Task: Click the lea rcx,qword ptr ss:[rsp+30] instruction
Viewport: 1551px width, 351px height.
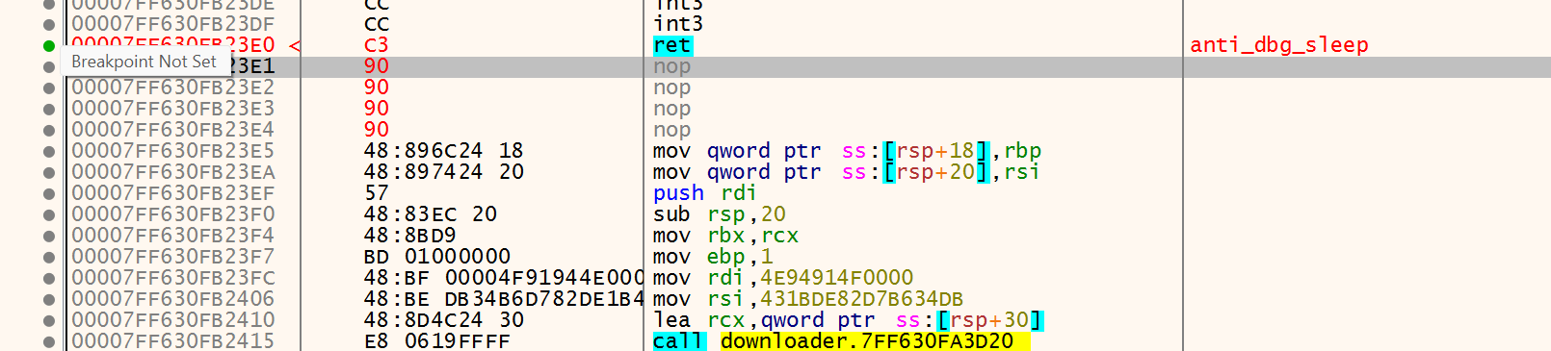Action: click(848, 320)
